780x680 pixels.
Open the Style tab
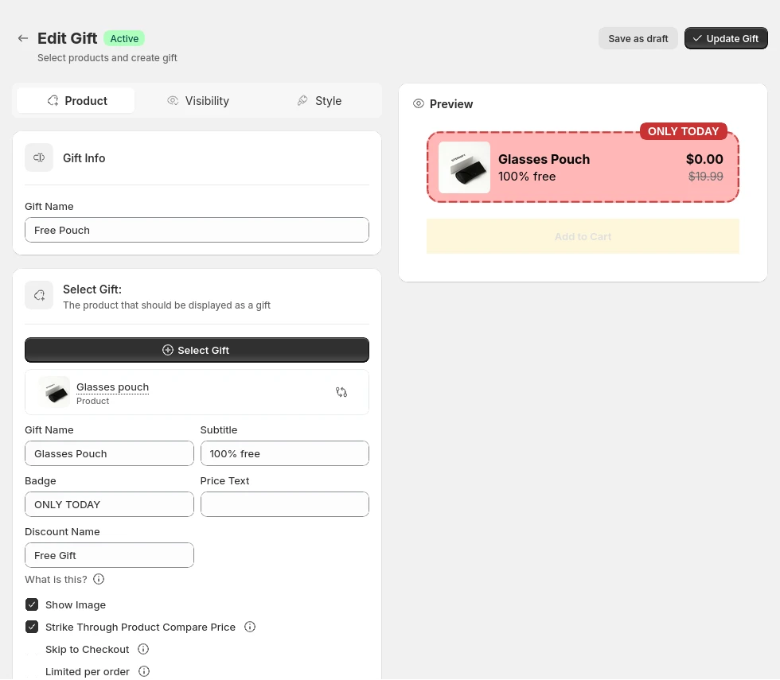pos(320,101)
